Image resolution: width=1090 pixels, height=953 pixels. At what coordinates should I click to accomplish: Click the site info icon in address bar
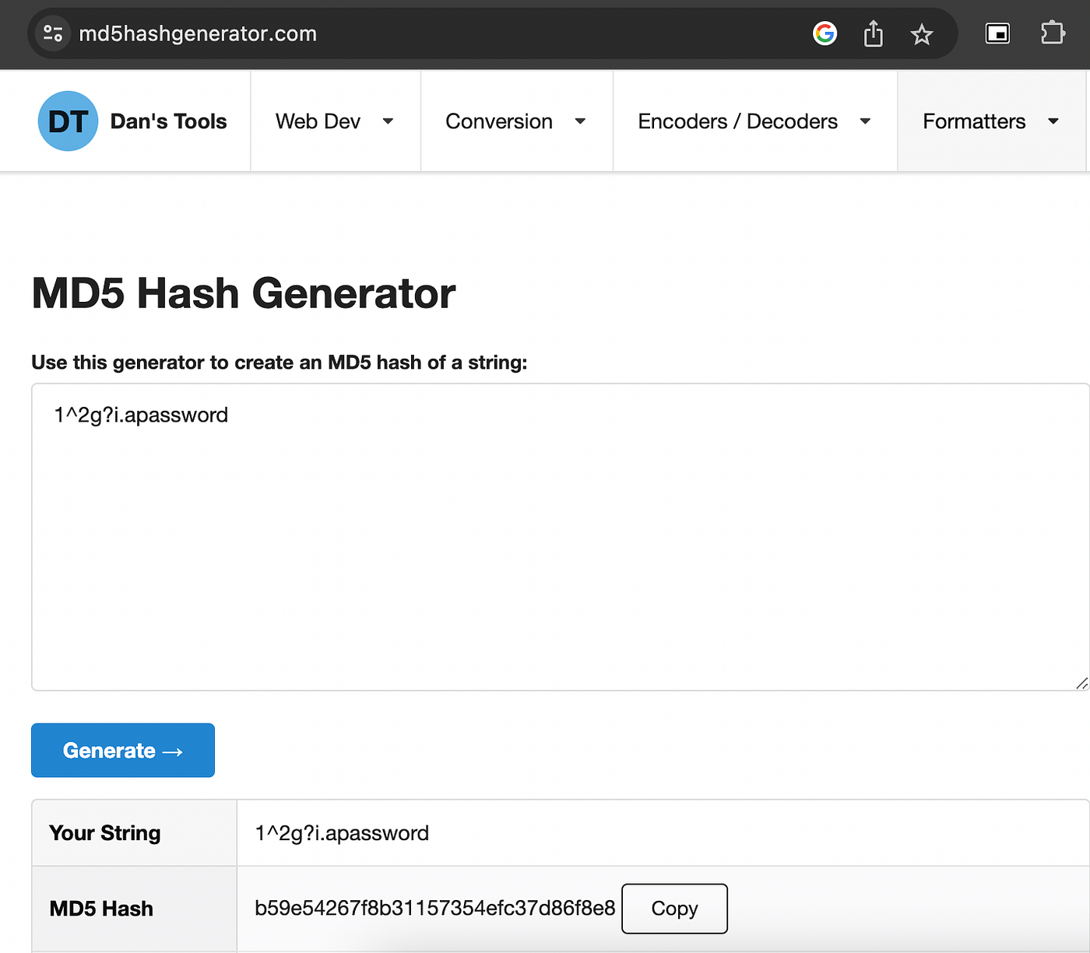[53, 33]
